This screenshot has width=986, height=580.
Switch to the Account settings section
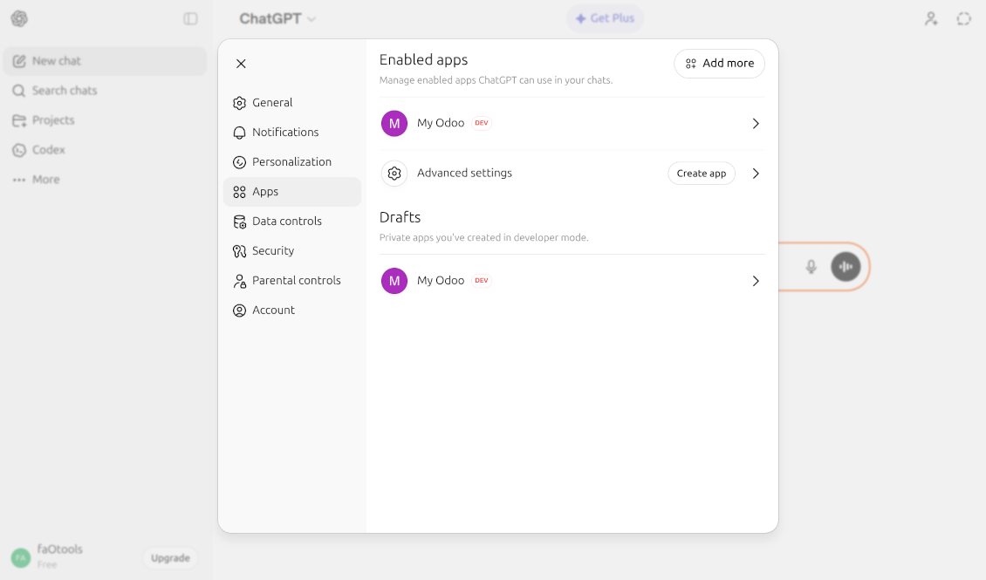[x=273, y=310]
